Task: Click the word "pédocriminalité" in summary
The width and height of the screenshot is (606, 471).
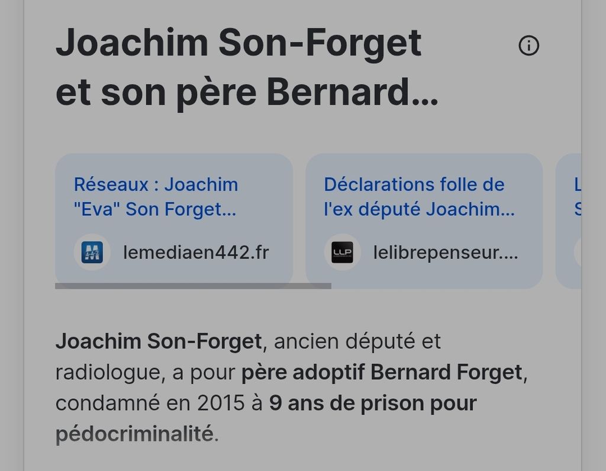Action: click(x=134, y=434)
